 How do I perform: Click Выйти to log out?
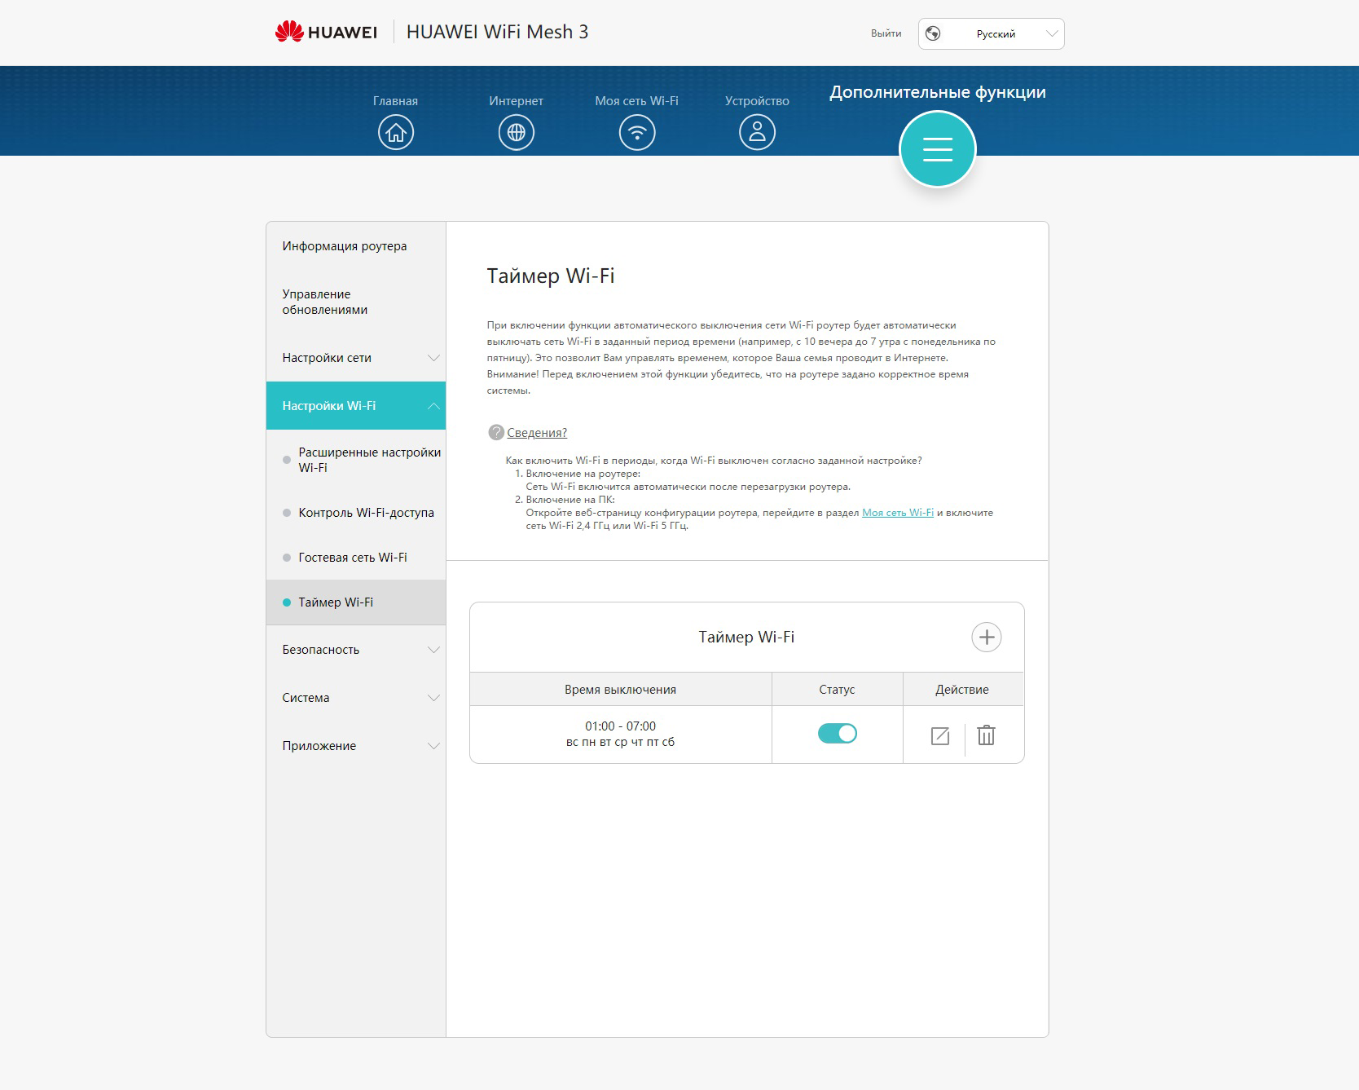886,33
